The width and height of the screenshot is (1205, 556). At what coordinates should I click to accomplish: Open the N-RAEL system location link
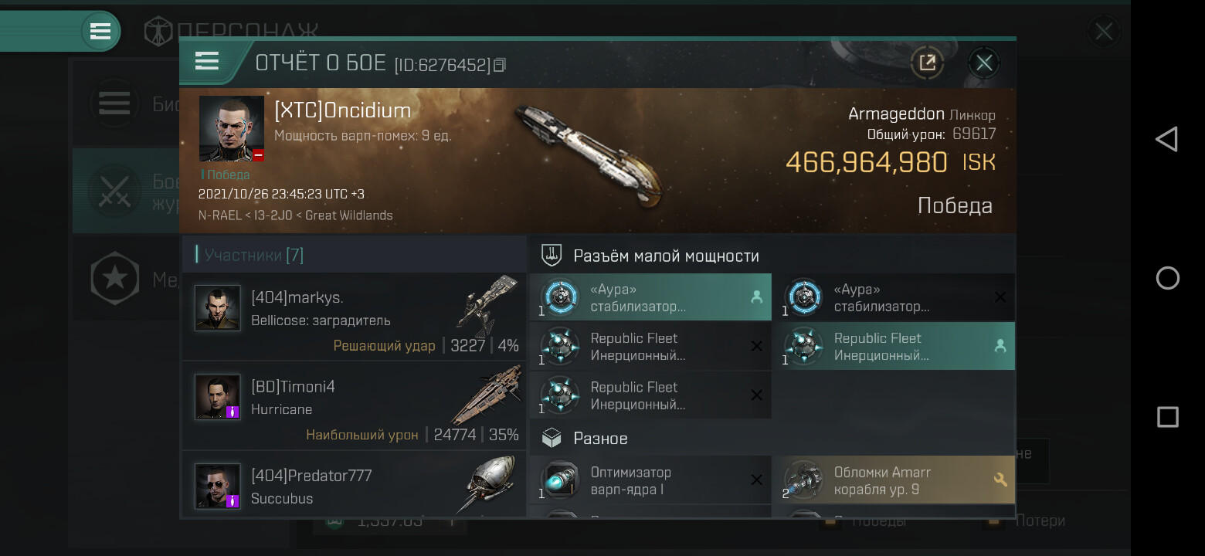click(219, 215)
